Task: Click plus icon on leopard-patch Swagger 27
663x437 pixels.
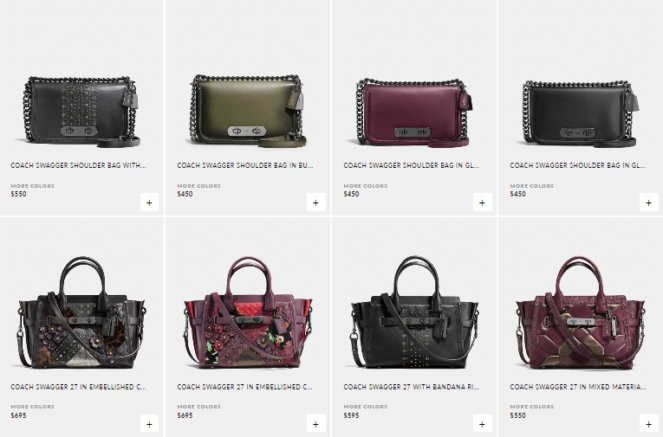Action: pyautogui.click(x=149, y=424)
